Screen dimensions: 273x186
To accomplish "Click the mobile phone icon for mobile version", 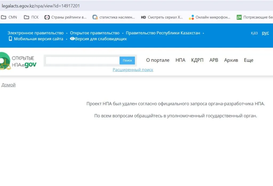I will pos(10,39).
